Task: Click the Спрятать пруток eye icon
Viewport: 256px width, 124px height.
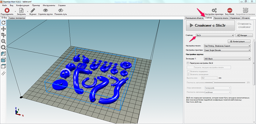Action: click(45, 10)
